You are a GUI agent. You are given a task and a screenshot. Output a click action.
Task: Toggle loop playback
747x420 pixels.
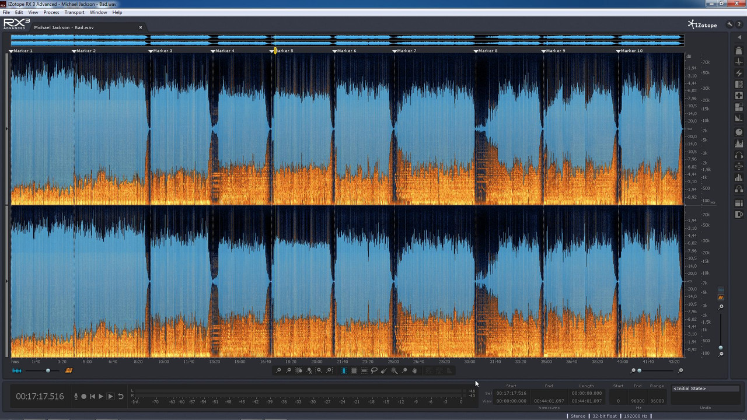click(121, 397)
